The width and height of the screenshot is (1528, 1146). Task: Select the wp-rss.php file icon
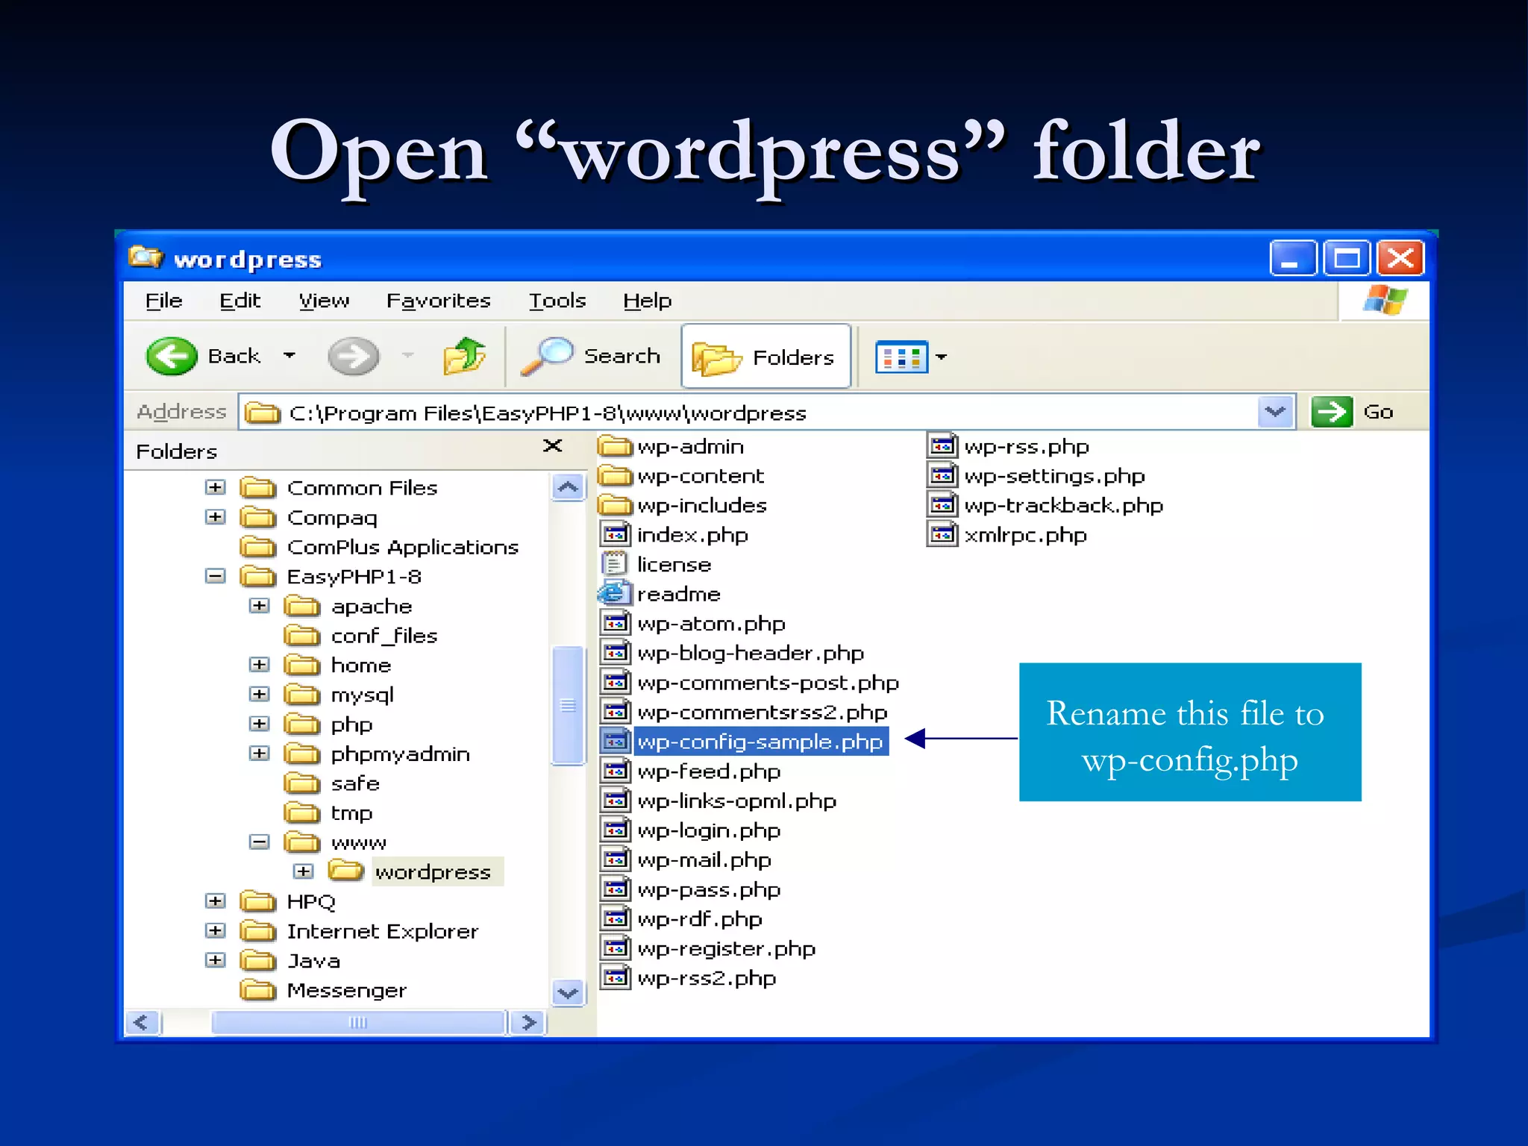click(942, 445)
